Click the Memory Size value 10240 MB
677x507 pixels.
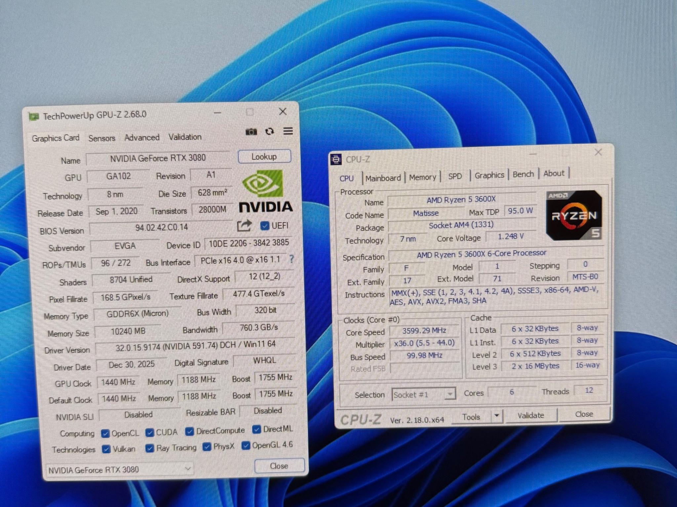(128, 331)
